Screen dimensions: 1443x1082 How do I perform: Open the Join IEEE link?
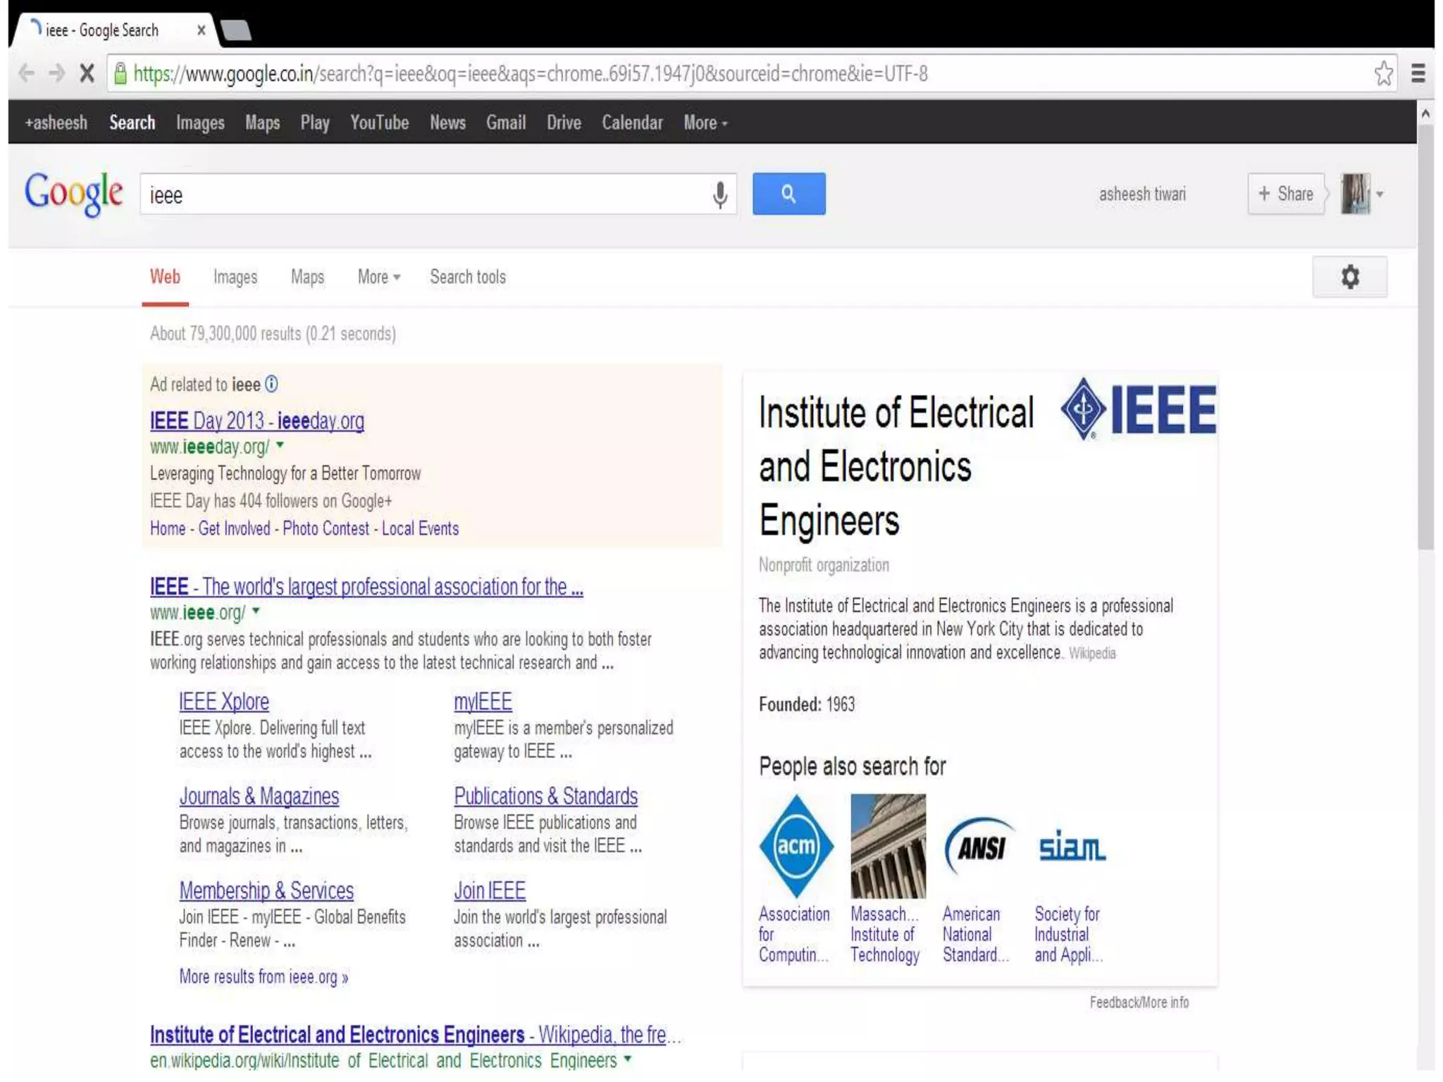[490, 890]
